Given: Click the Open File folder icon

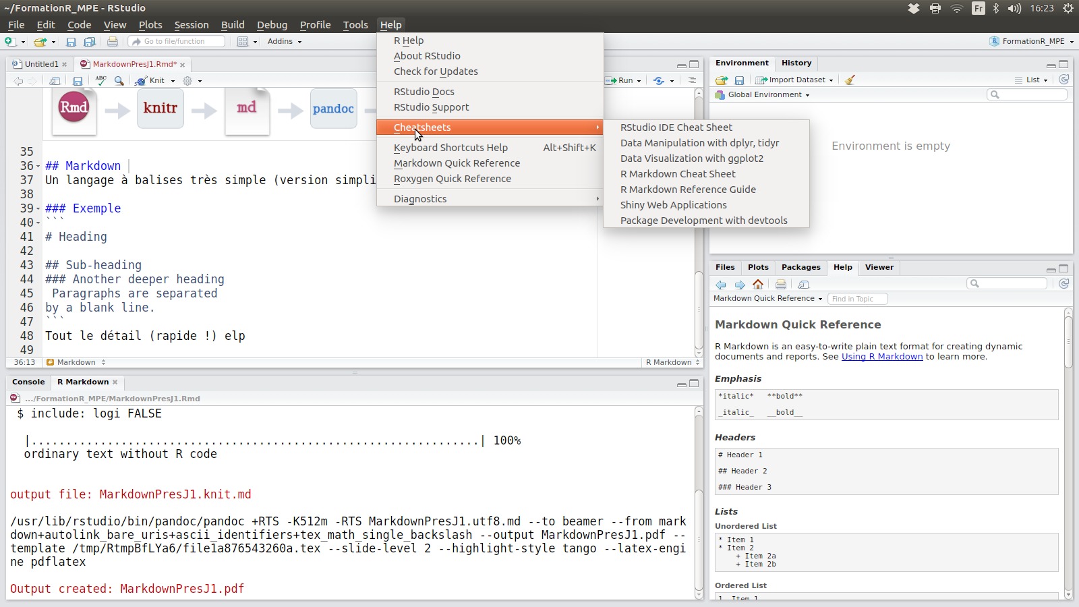Looking at the screenshot, I should [x=40, y=42].
